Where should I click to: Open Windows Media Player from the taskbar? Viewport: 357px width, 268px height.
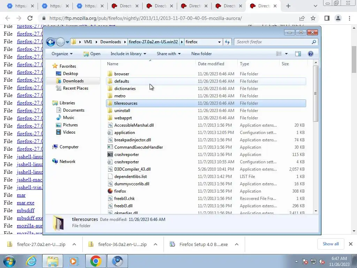tap(74, 261)
